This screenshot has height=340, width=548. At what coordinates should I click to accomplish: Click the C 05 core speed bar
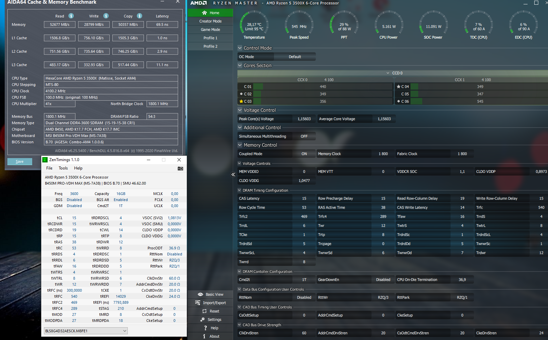click(x=480, y=94)
